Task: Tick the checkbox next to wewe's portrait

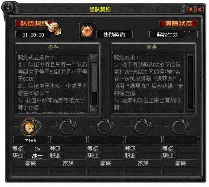Action: [16, 124]
